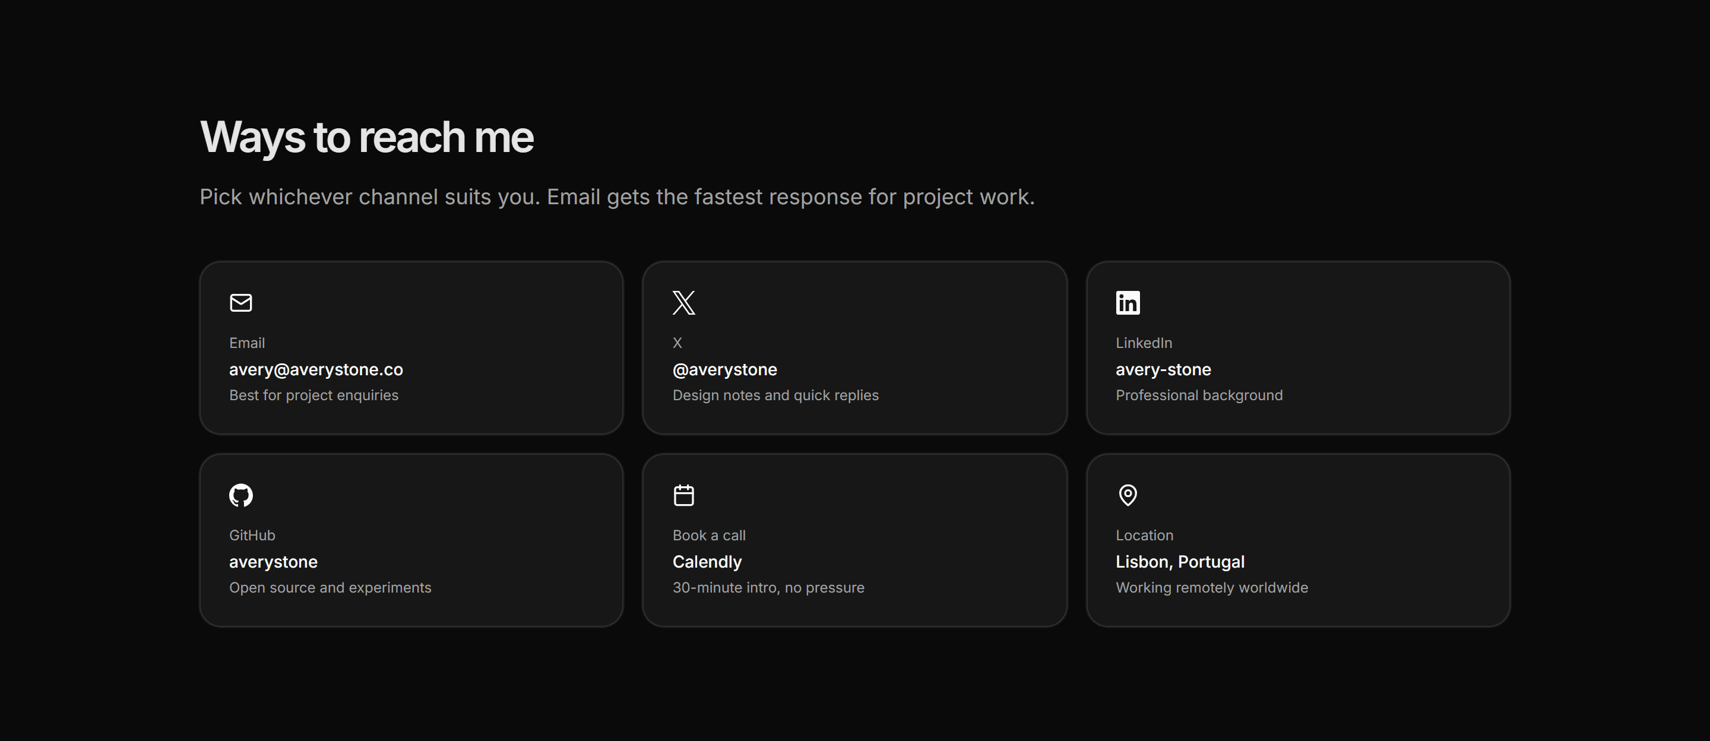The image size is (1710, 741).
Task: Open the Calendly booking link
Action: point(707,562)
